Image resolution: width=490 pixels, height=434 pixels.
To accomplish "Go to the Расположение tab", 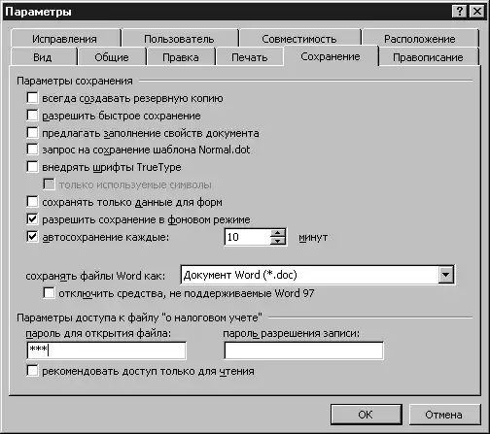I will tap(420, 39).
